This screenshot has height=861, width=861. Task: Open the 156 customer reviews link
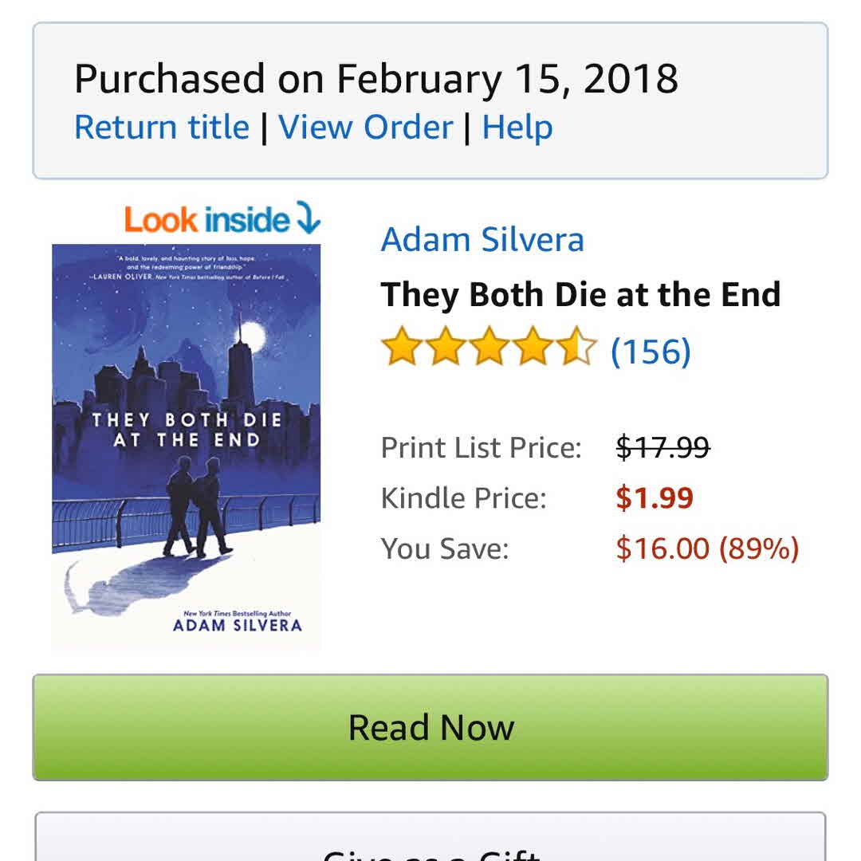[651, 351]
